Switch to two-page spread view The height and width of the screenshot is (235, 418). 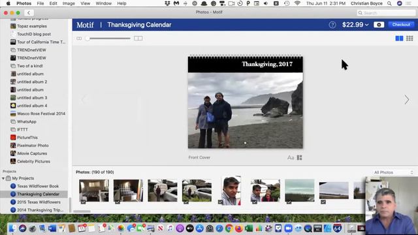coord(399,39)
